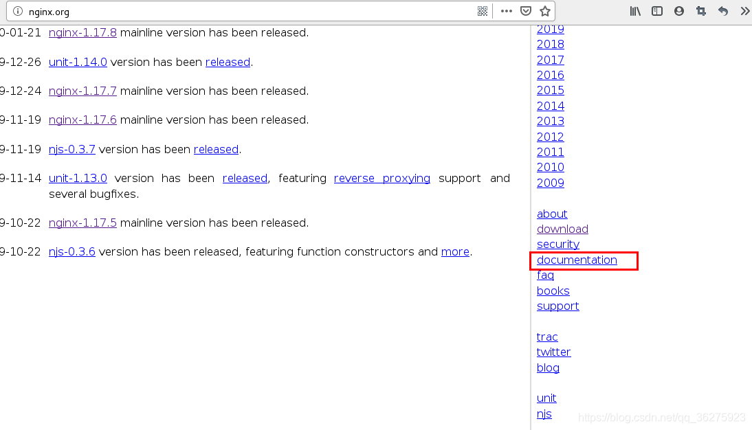
Task: Toggle the content blocking shield icon
Action: coord(526,11)
